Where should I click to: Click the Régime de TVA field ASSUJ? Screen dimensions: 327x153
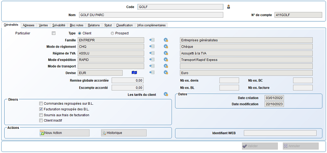[x=111, y=53]
